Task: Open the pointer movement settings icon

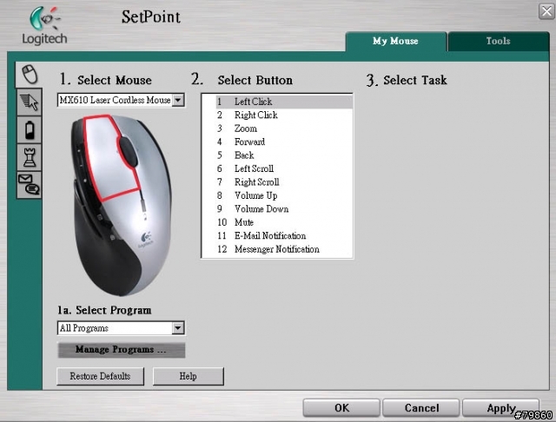Action: click(x=29, y=102)
